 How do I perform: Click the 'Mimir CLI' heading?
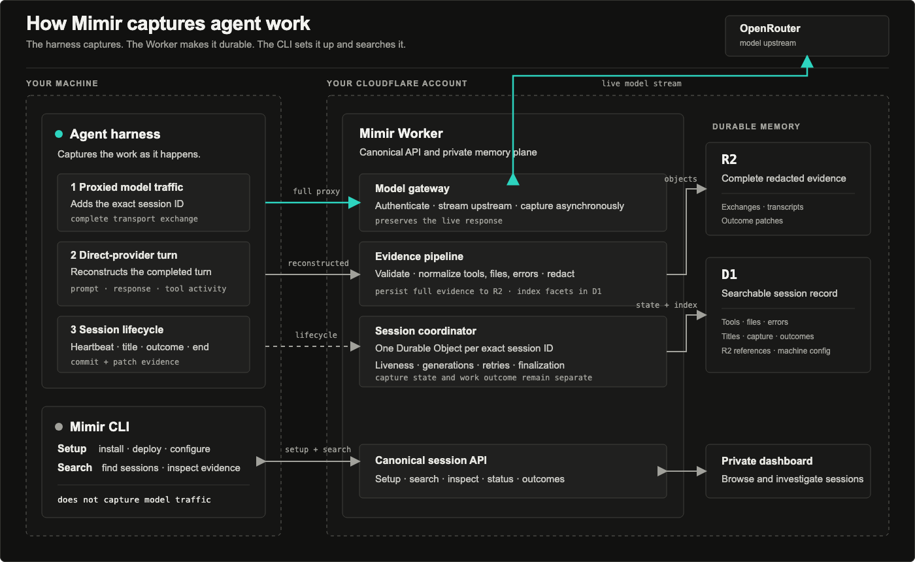pyautogui.click(x=99, y=427)
